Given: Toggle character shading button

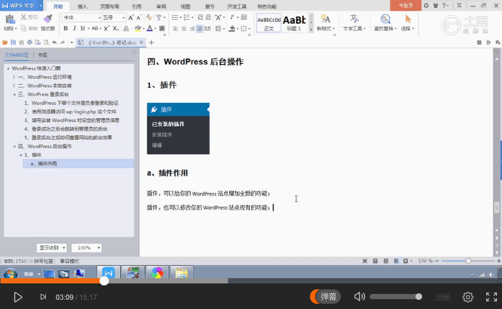Looking at the screenshot, I should (162, 28).
